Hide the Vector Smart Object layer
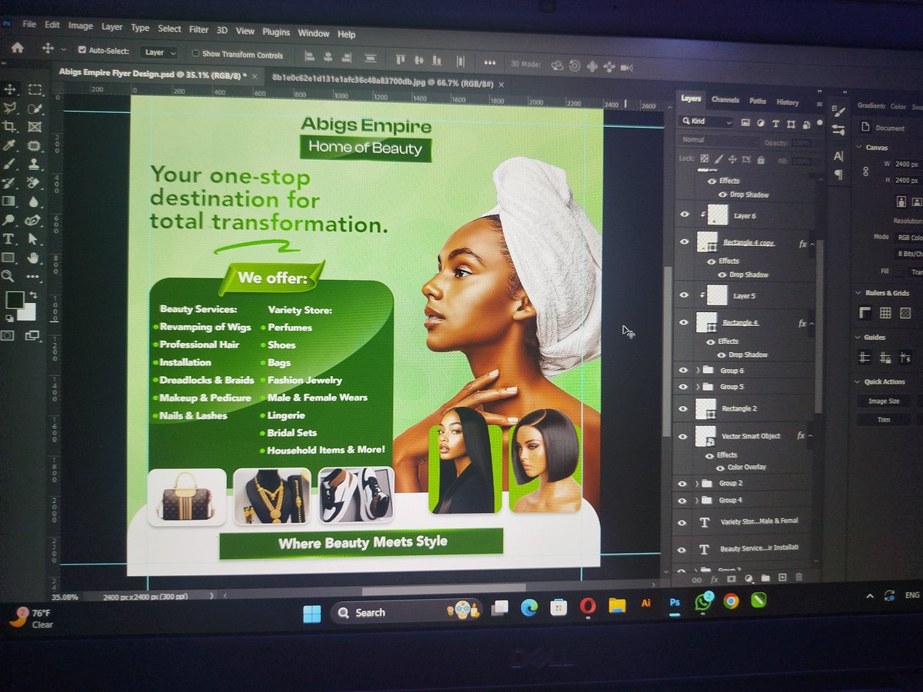Image resolution: width=923 pixels, height=692 pixels. (683, 437)
